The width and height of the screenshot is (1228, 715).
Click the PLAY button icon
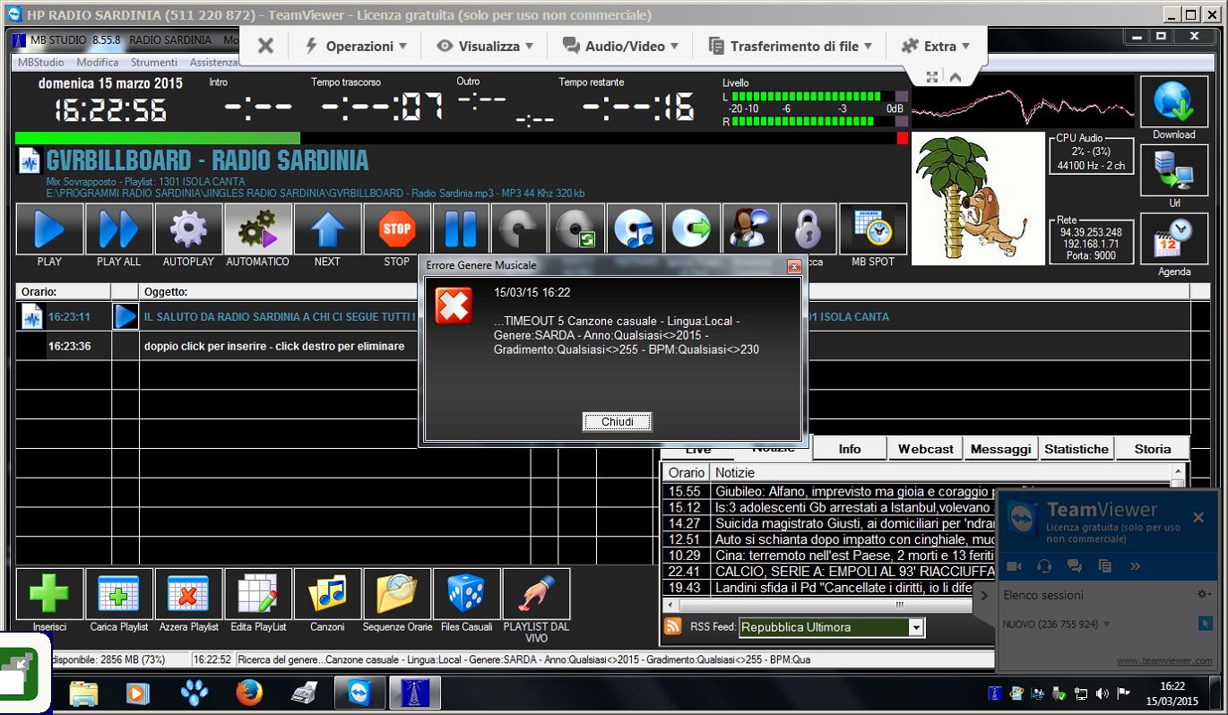tap(49, 229)
